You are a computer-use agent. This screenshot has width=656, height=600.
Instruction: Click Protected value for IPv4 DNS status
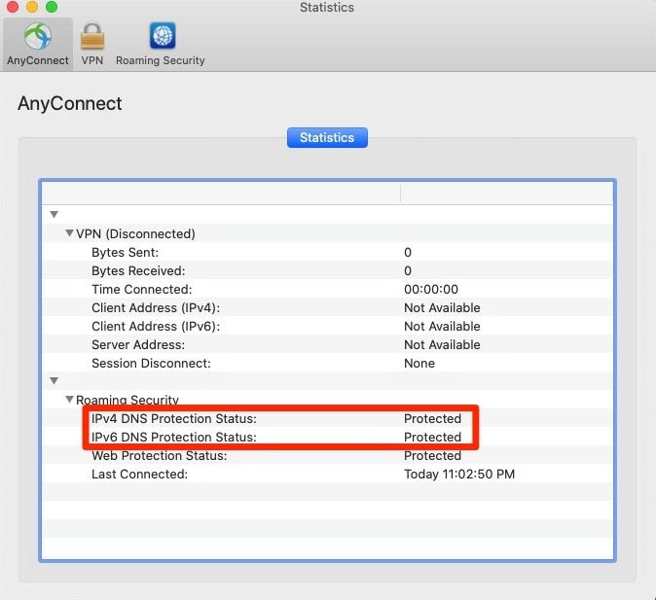coord(432,418)
